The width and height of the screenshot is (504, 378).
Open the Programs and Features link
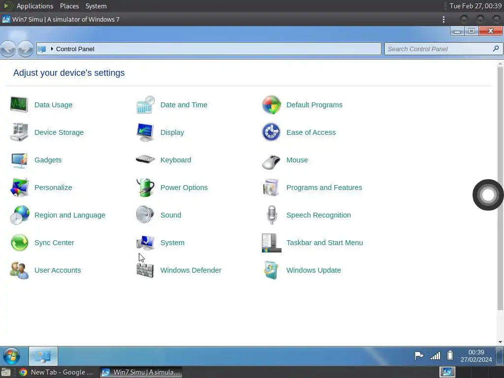(x=324, y=188)
